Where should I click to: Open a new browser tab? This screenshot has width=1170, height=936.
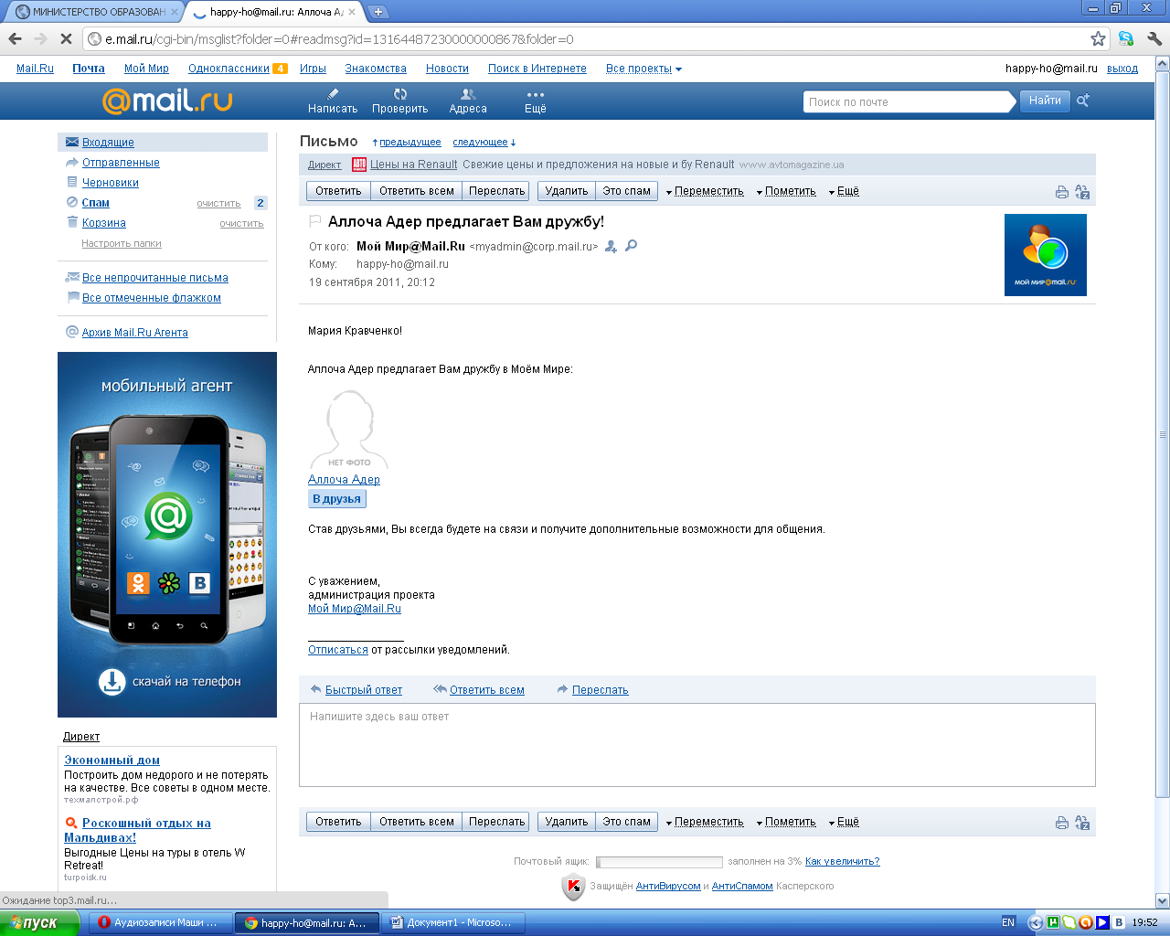point(378,12)
